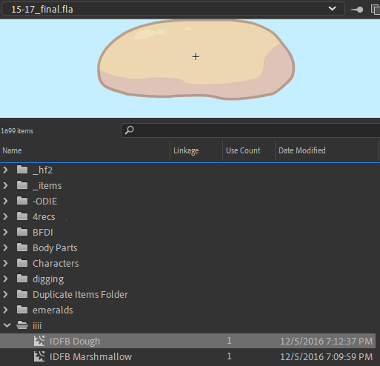Collapse the iiii folder
Viewport: 380px width, 366px height.
[7, 325]
